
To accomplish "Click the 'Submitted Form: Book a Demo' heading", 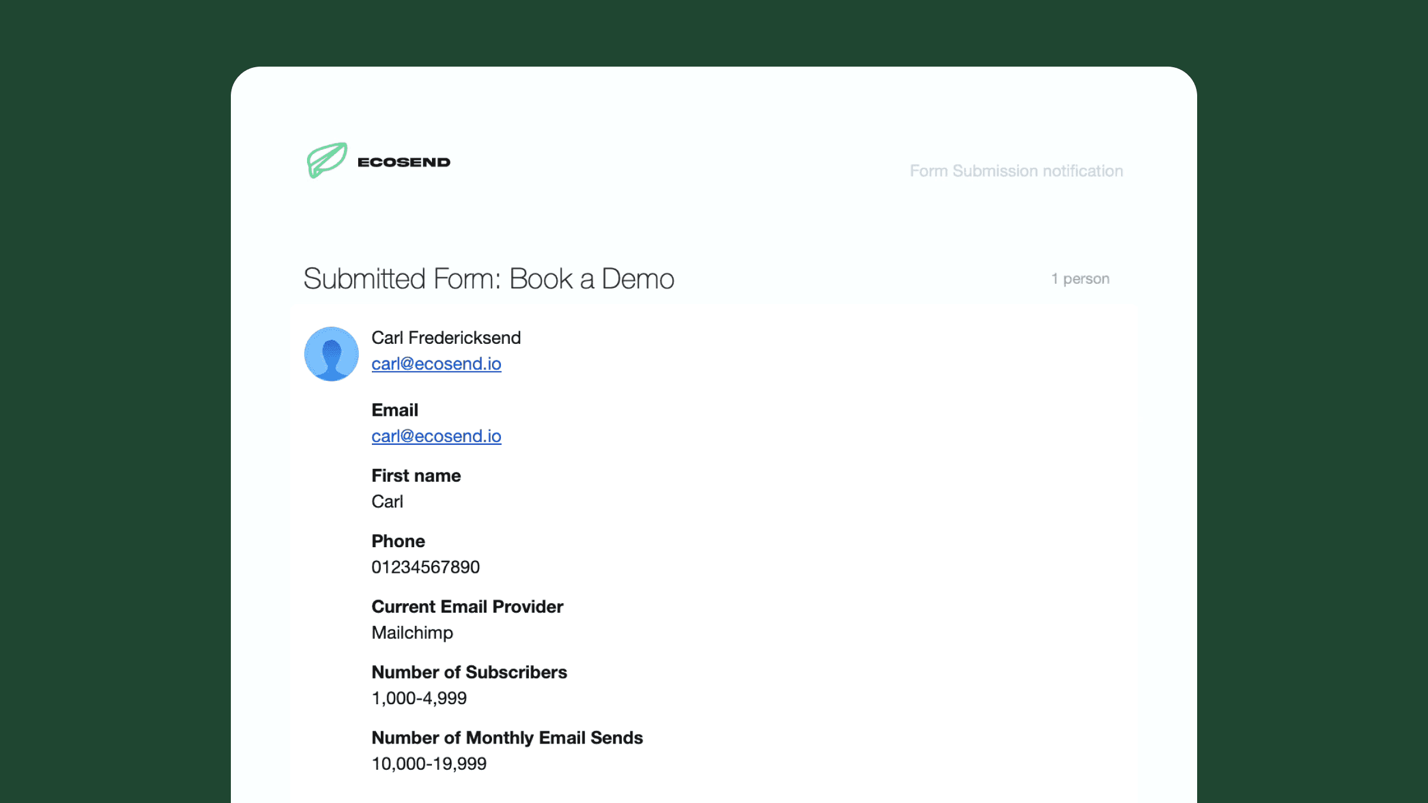I will tap(488, 278).
